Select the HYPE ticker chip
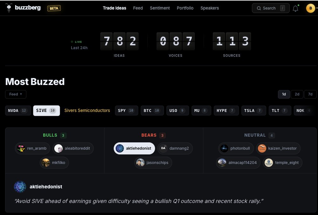The image size is (318, 215). coord(226,111)
